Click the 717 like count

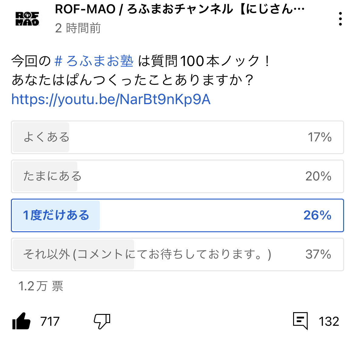coord(50,321)
